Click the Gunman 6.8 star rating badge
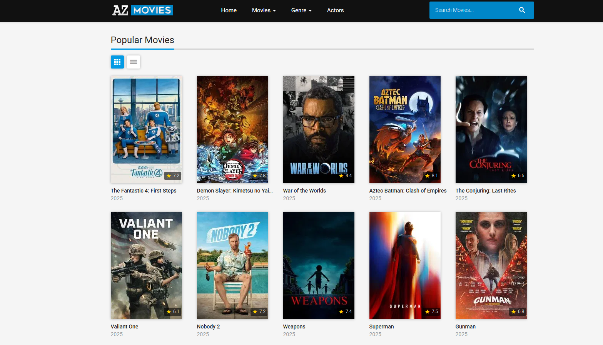The image size is (603, 345). [x=518, y=312]
